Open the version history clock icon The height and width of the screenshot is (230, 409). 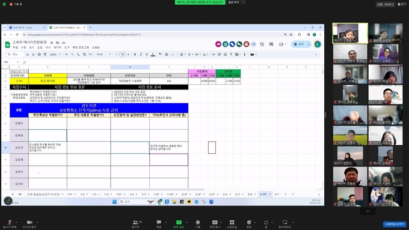click(x=262, y=44)
